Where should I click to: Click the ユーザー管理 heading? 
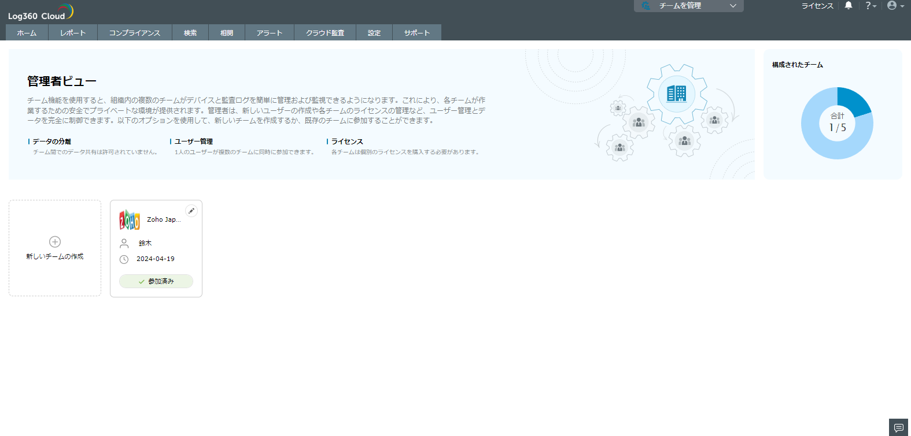pos(194,141)
